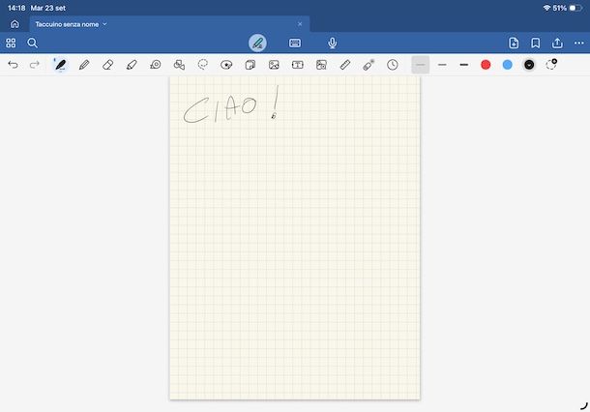Undo the last stroke
Viewport: 590px width, 412px height.
point(13,65)
